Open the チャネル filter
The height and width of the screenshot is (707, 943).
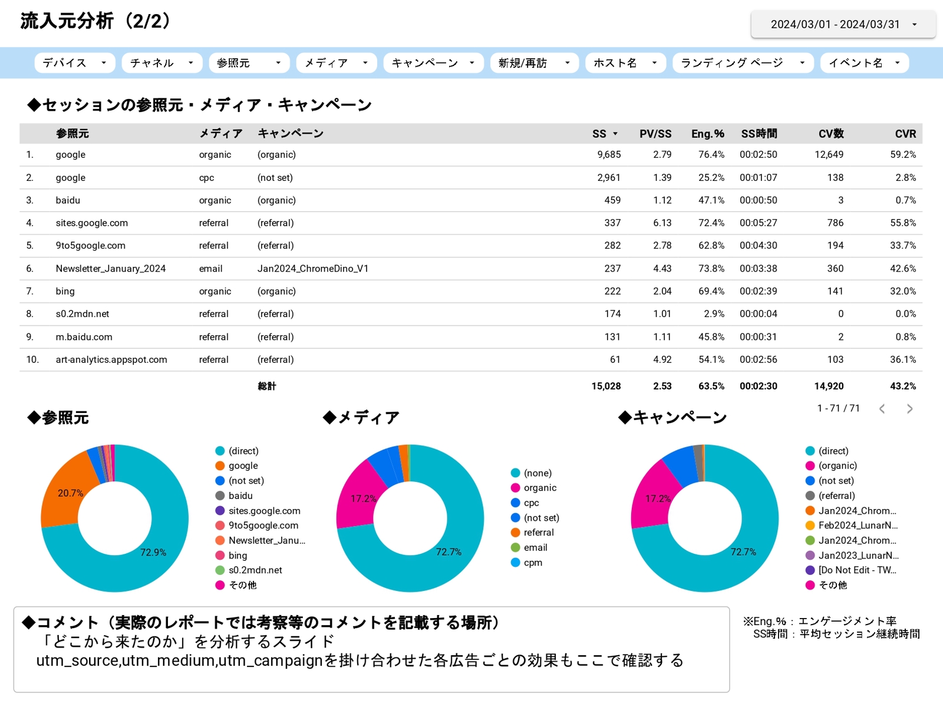coord(161,62)
